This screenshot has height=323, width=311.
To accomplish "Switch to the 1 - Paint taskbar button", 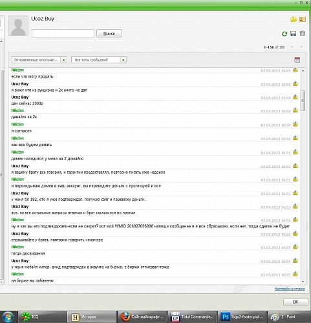I will (289, 317).
